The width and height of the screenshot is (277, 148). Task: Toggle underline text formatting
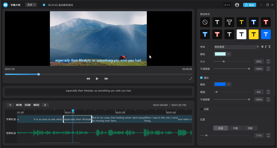(269, 47)
